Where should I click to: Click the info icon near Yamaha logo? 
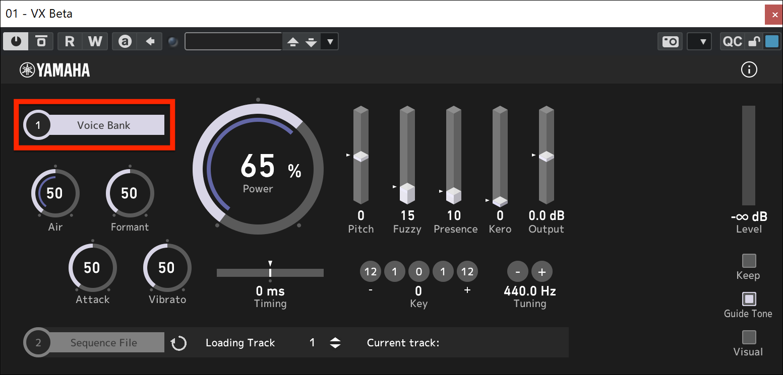[749, 69]
